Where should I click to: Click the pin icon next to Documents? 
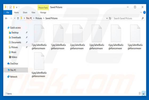[27, 42]
